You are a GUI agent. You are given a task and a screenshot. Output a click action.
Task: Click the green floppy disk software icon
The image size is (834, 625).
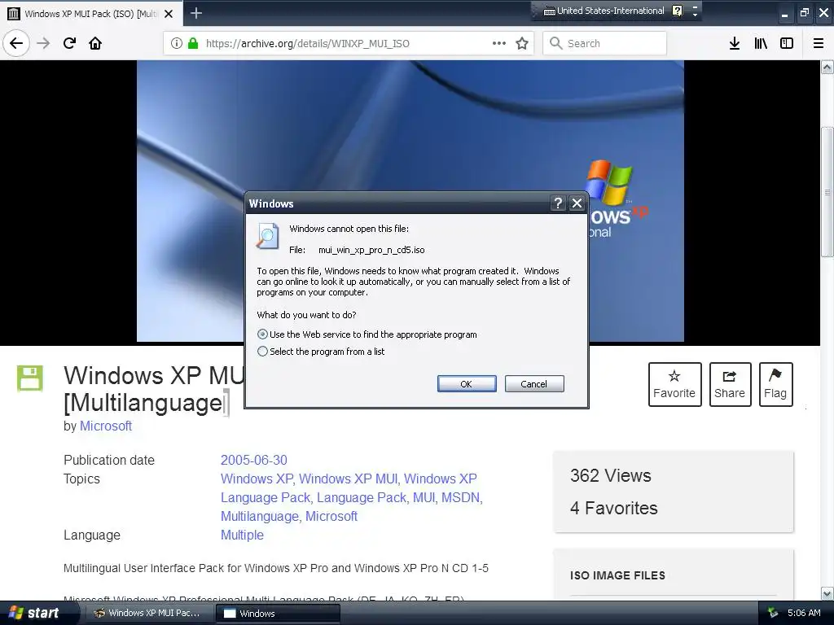coord(30,378)
